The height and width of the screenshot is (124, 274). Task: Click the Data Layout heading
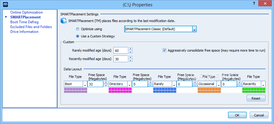pos(73,69)
